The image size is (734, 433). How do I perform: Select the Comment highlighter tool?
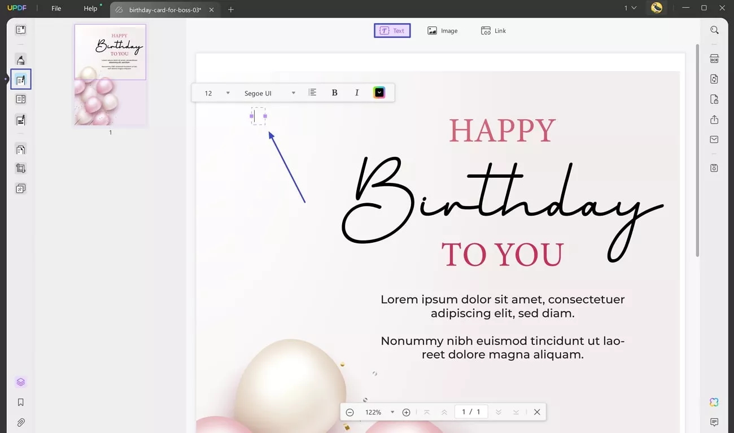pos(20,60)
